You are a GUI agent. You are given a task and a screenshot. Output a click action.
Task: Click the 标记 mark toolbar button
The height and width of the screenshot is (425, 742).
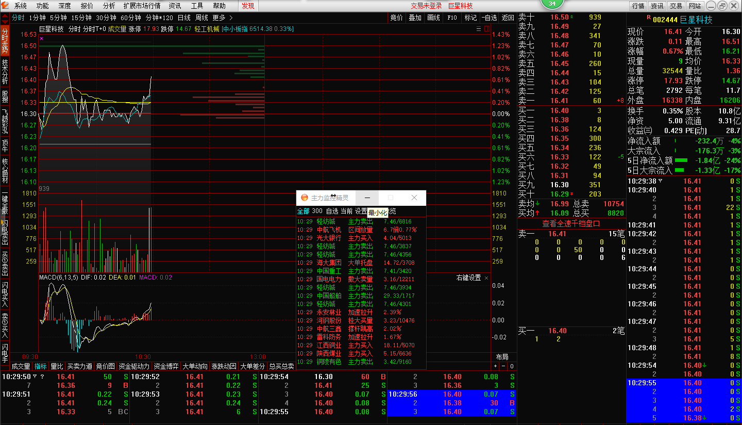tap(470, 18)
